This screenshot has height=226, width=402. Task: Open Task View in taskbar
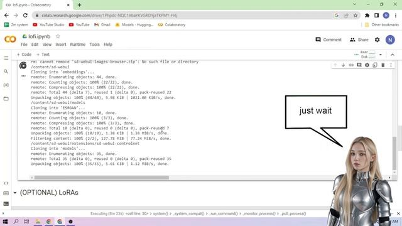pyautogui.click(x=26, y=222)
